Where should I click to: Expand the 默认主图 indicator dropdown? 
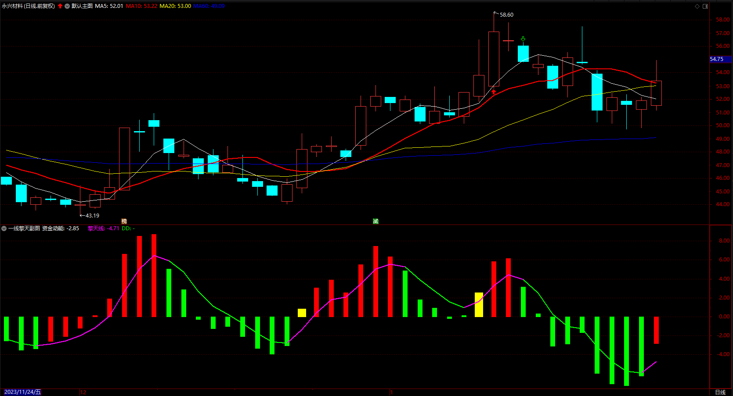click(67, 6)
